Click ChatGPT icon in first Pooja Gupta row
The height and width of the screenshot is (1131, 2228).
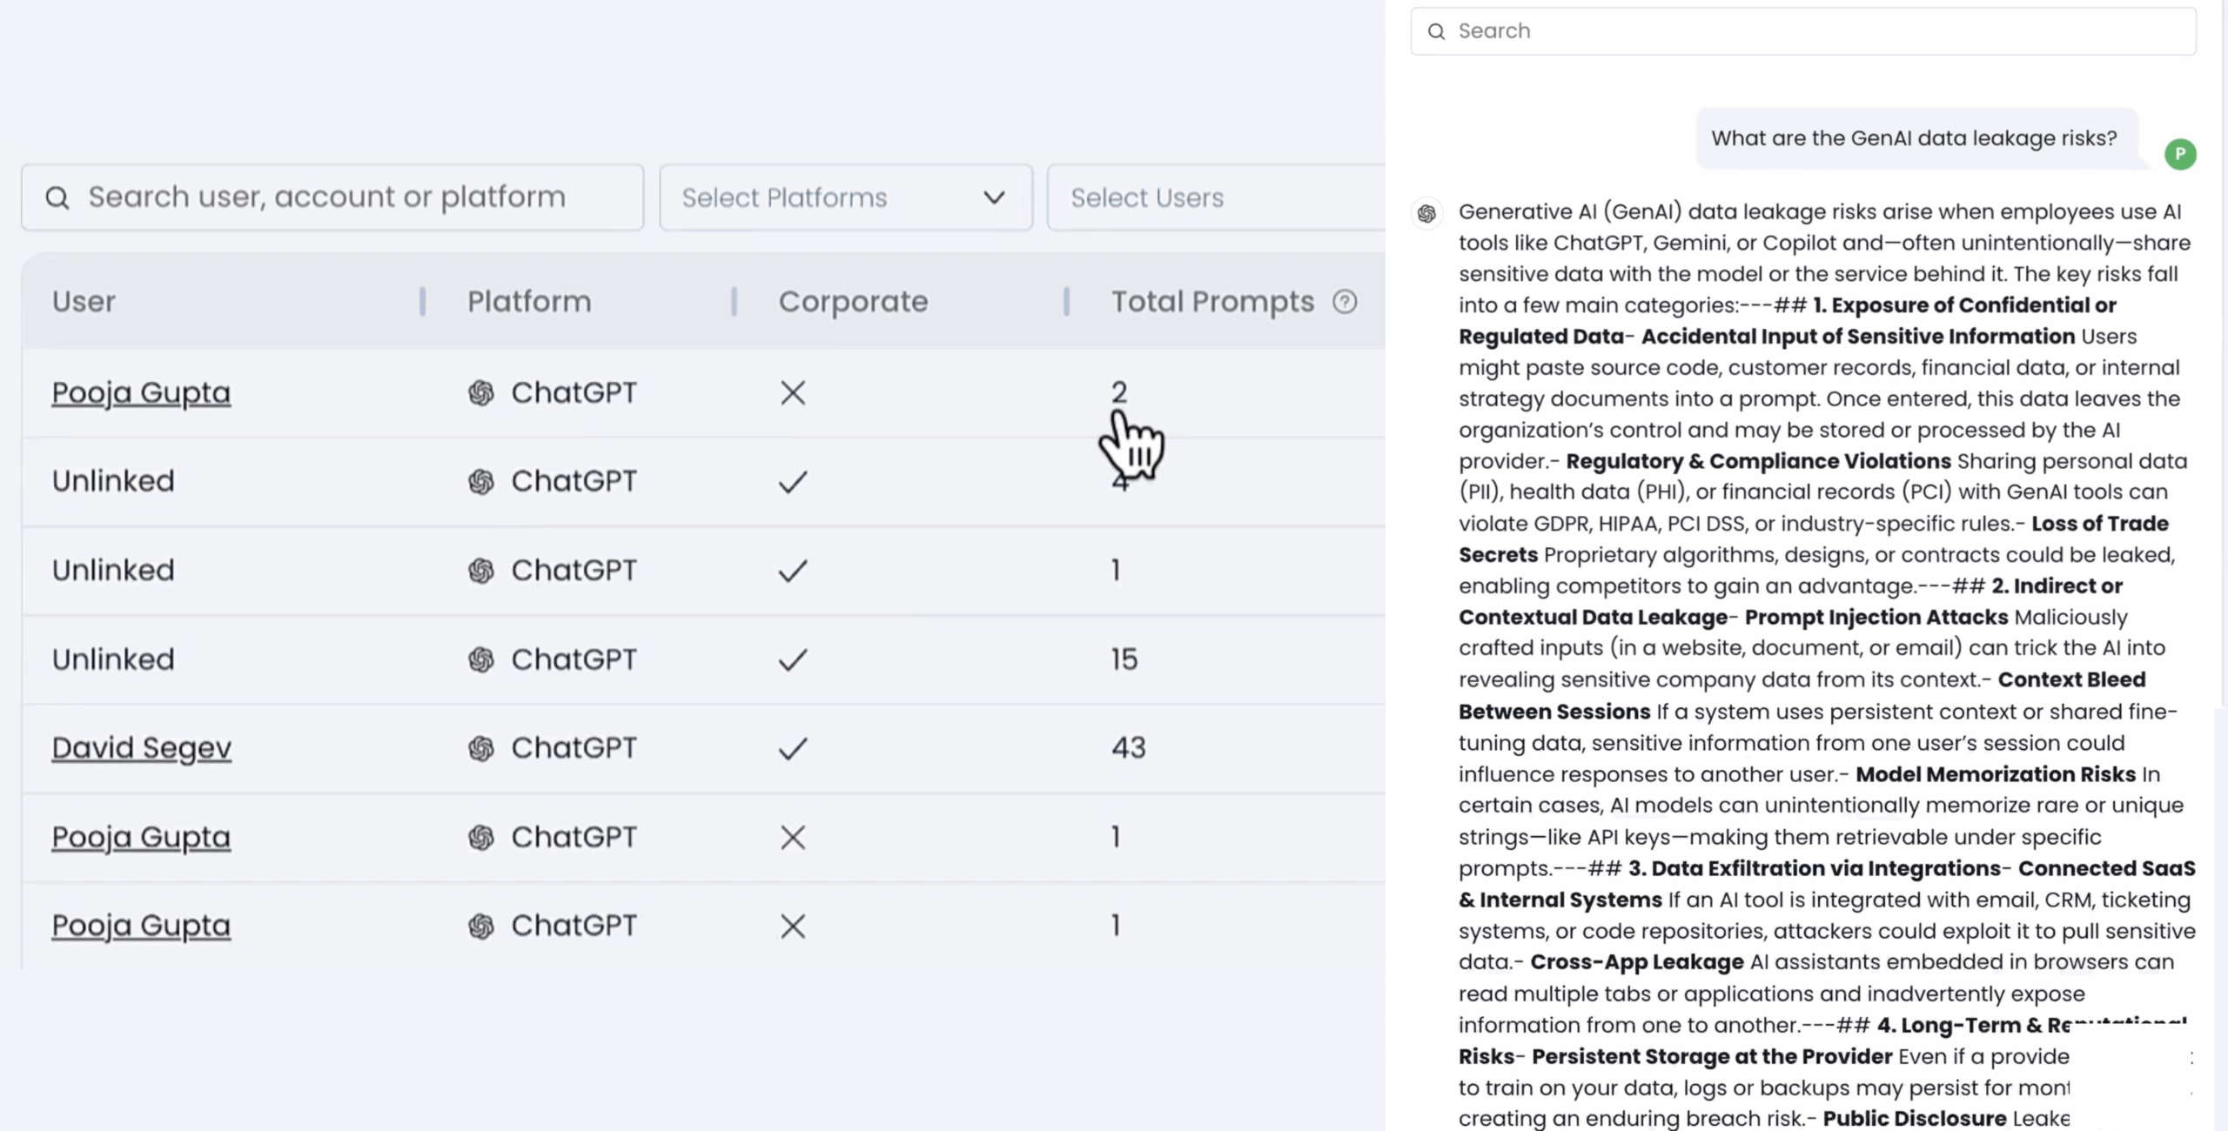481,393
